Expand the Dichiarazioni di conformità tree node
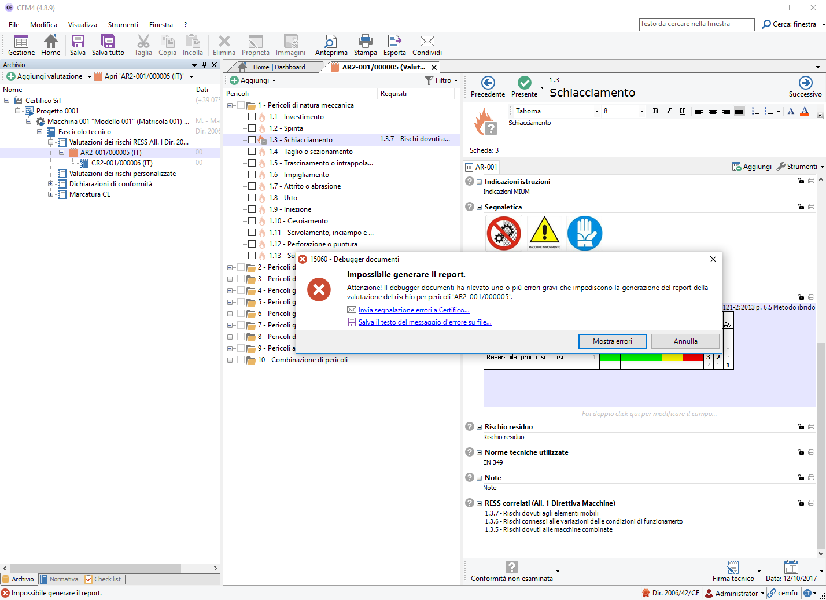This screenshot has height=600, width=826. 51,184
